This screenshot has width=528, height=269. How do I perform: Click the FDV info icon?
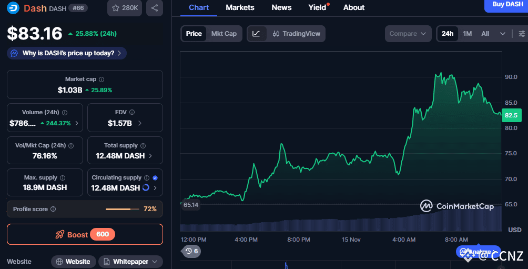pyautogui.click(x=132, y=112)
